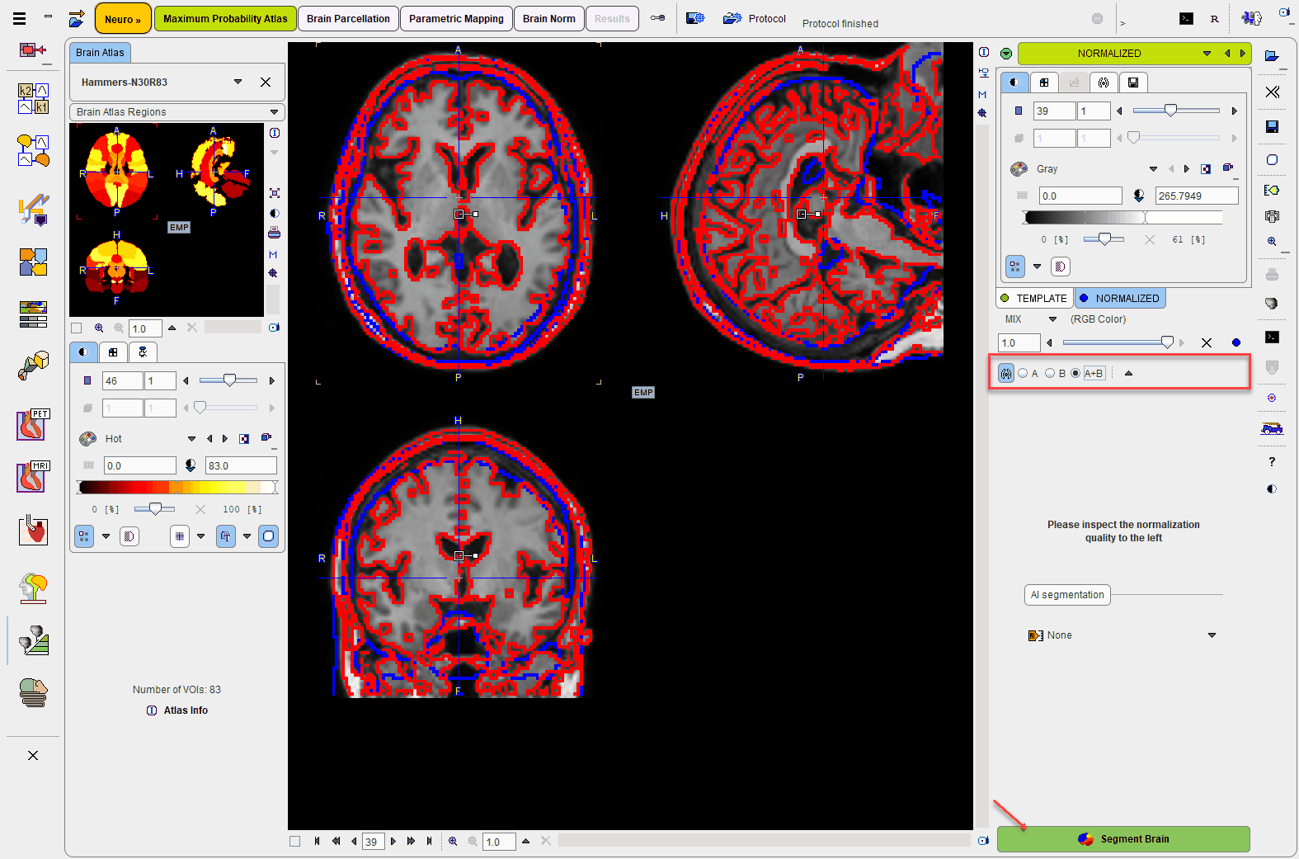Open the MIX fusion mode dropdown
Screen dimensions: 1299x859
(x=1052, y=319)
